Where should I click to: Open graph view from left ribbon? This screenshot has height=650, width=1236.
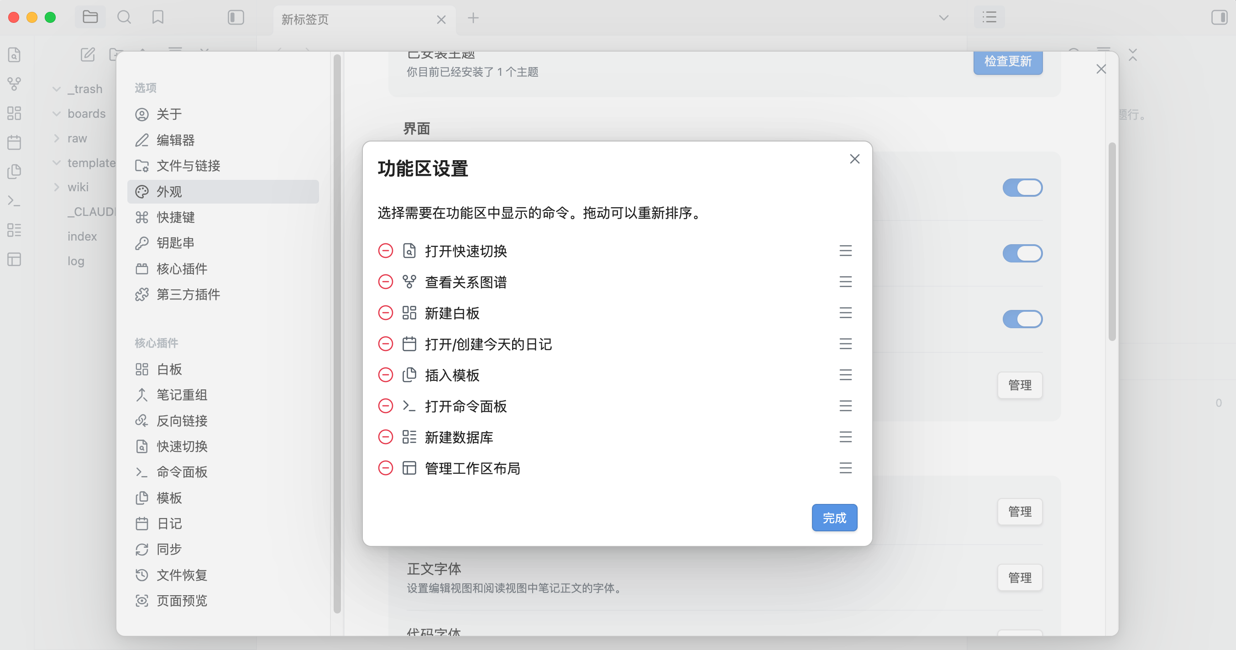point(15,84)
